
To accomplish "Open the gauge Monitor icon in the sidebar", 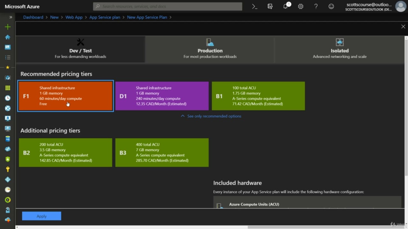I will tap(8, 190).
